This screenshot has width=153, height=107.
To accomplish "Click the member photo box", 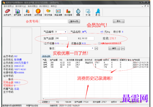I will pos(21,41).
